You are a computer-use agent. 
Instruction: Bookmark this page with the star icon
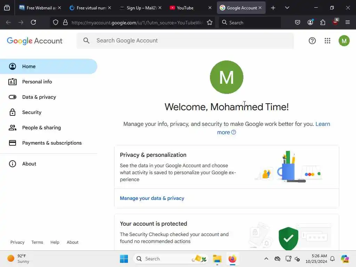click(210, 22)
